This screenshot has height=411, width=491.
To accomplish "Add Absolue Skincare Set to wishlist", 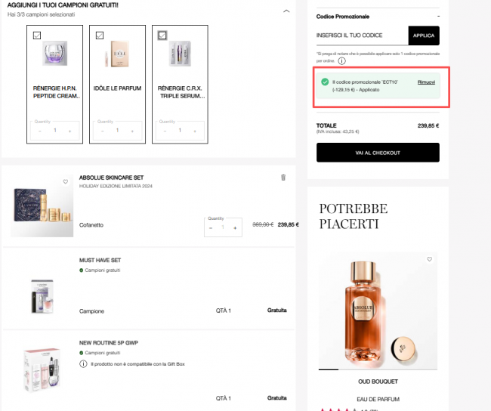I will click(x=66, y=182).
